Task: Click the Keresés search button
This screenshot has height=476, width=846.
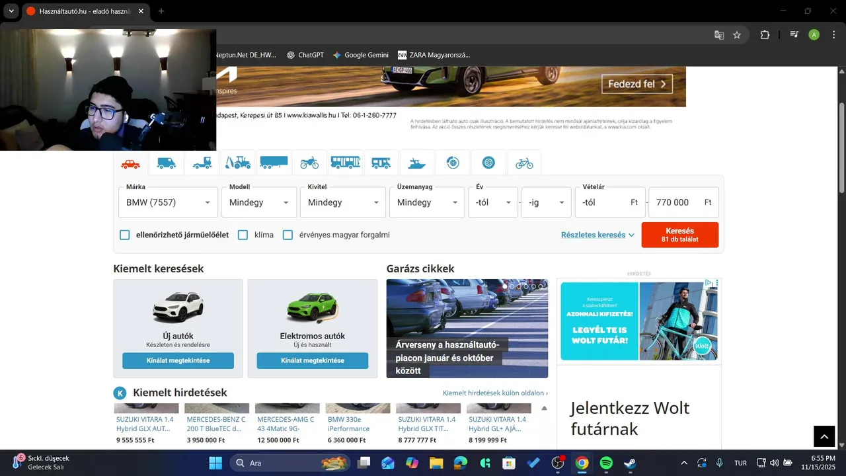Action: 679,235
